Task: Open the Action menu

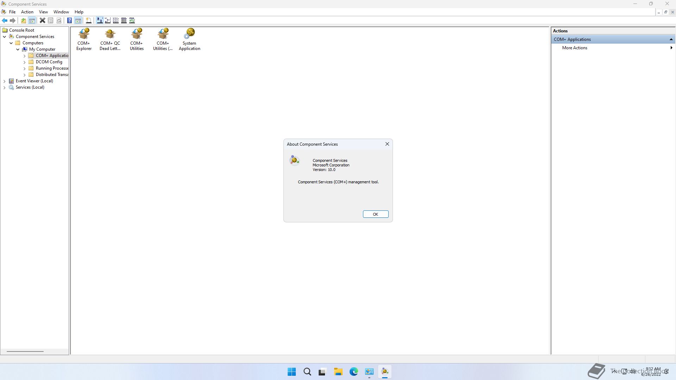Action: pos(27,12)
